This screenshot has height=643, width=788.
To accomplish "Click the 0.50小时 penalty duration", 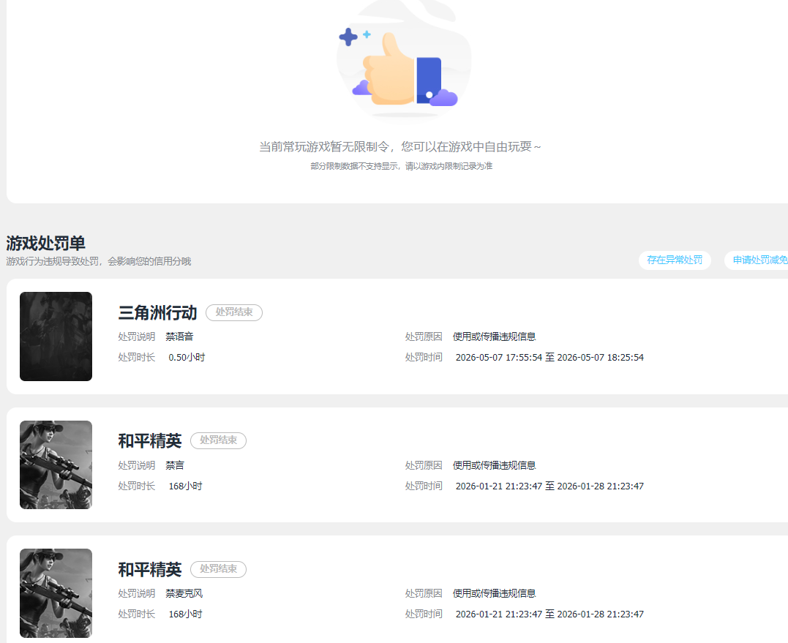I will point(187,357).
